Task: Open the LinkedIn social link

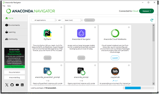Action: pyautogui.click(x=22, y=85)
